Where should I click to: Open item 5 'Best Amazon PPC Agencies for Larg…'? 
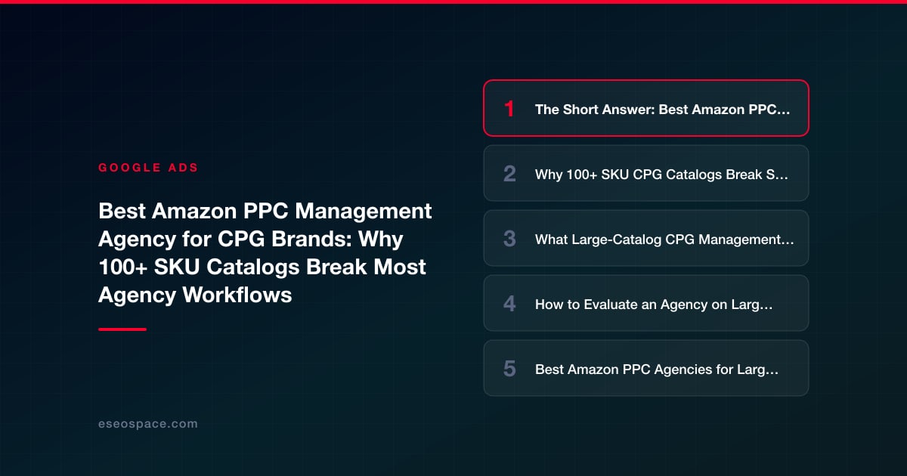[646, 368]
